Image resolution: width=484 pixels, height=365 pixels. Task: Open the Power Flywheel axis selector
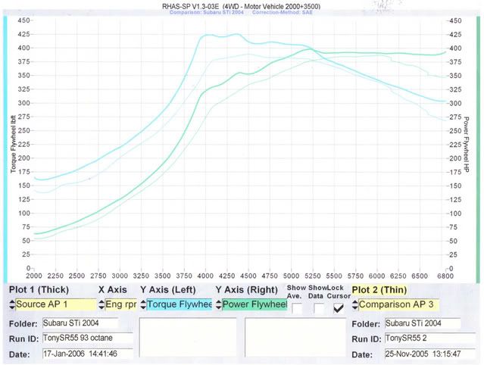(x=254, y=304)
